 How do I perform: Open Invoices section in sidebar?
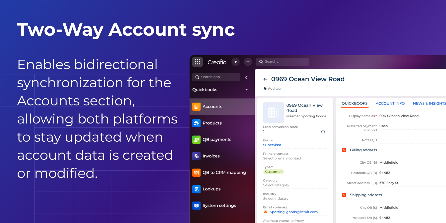[211, 156]
